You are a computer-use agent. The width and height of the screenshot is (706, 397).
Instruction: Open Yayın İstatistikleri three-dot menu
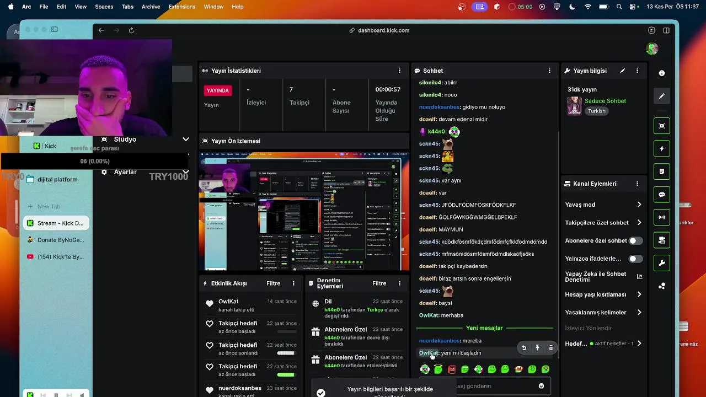pyautogui.click(x=399, y=71)
